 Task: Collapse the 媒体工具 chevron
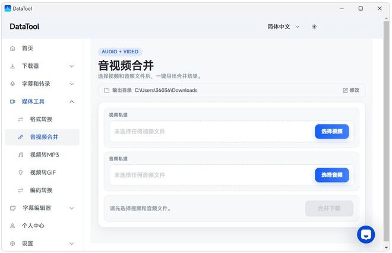coord(72,101)
